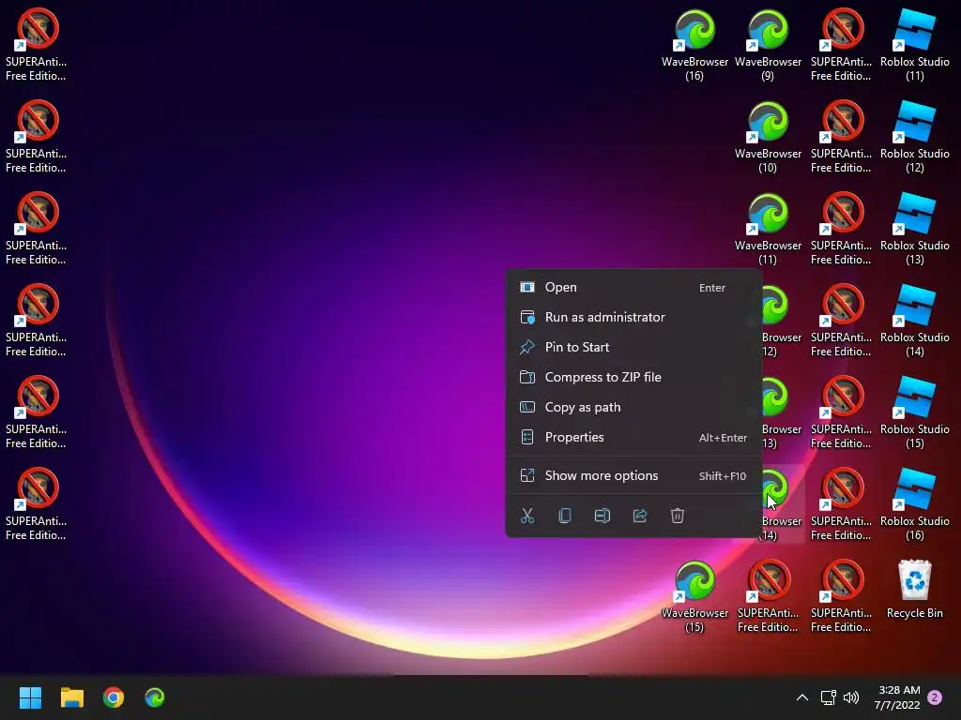This screenshot has width=961, height=720.
Task: Select the WaveBrowser (11) desktop shortcut
Action: coord(768,229)
